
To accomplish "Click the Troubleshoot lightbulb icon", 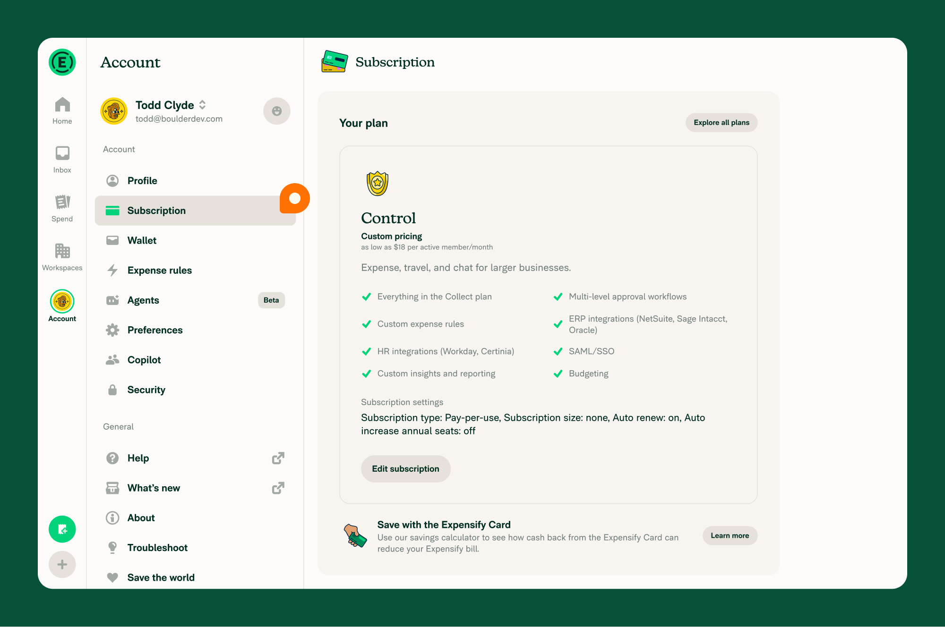I will (x=112, y=548).
